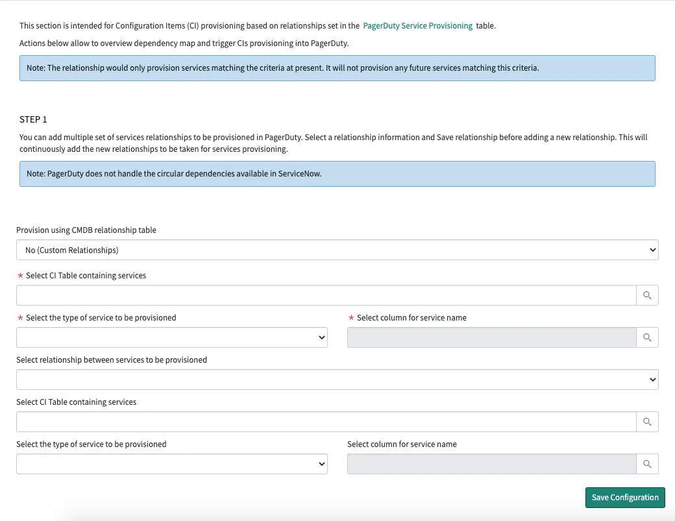Click the first Select CI Table containing services field
675x521 pixels.
(326, 295)
